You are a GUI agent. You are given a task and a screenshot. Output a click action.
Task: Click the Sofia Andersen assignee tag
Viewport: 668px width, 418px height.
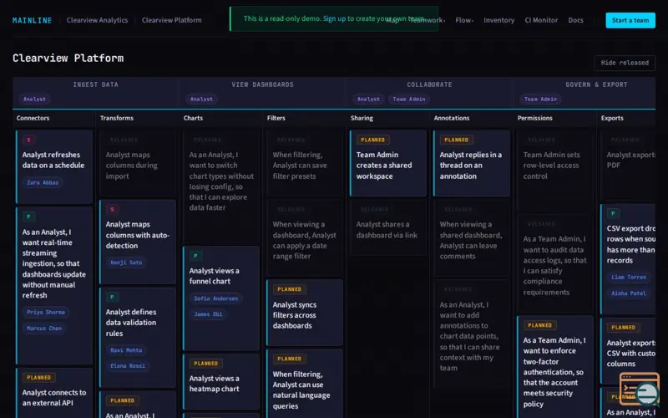pyautogui.click(x=216, y=298)
